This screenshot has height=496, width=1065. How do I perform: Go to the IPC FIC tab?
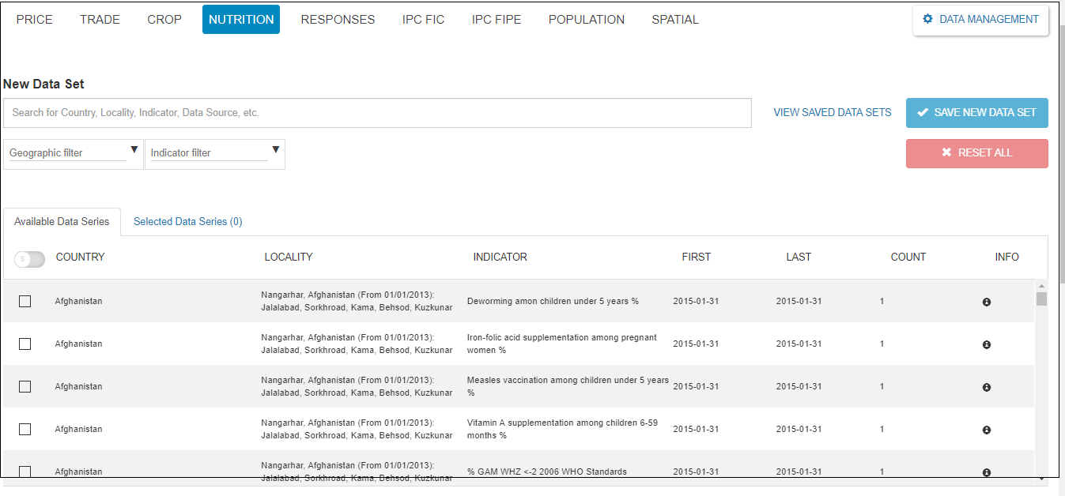(423, 20)
